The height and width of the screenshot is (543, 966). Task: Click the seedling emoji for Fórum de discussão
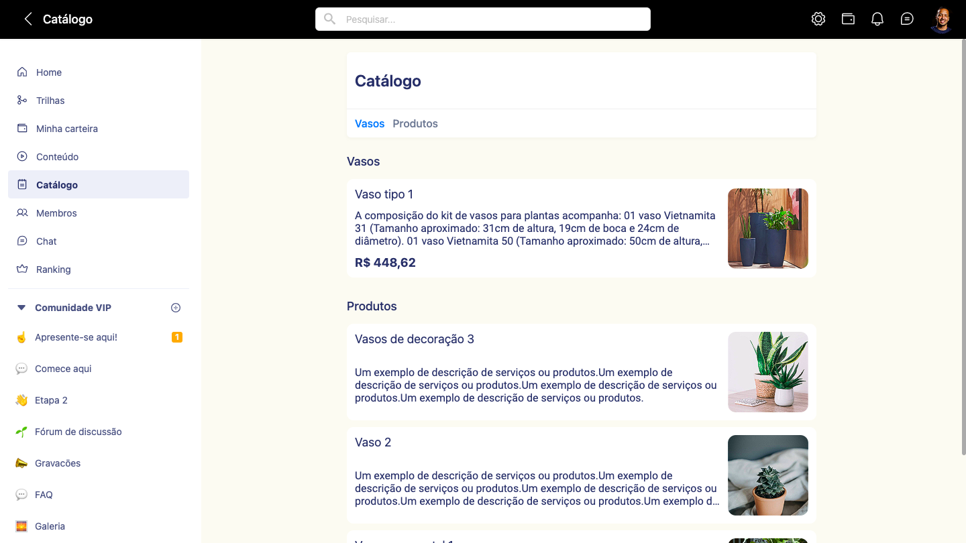21,432
